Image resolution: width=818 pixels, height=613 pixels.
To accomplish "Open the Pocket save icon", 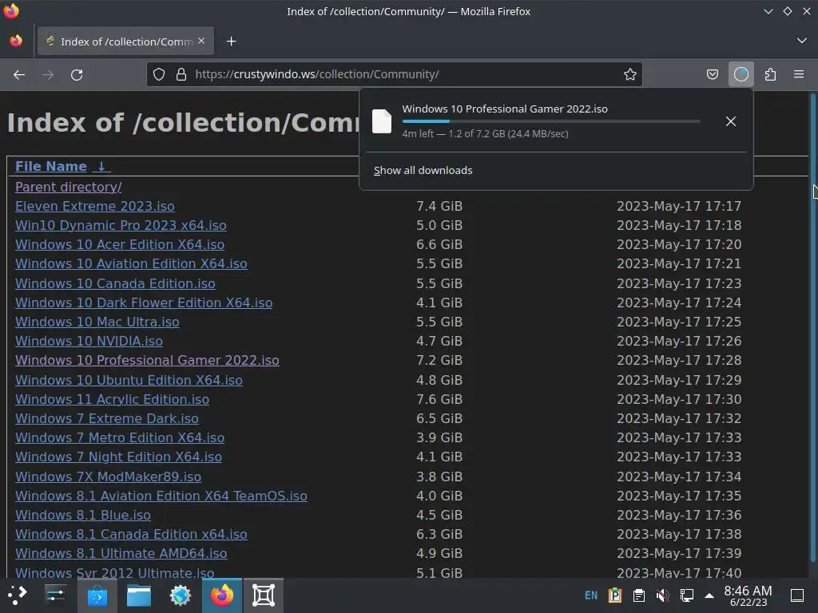I will pos(712,74).
